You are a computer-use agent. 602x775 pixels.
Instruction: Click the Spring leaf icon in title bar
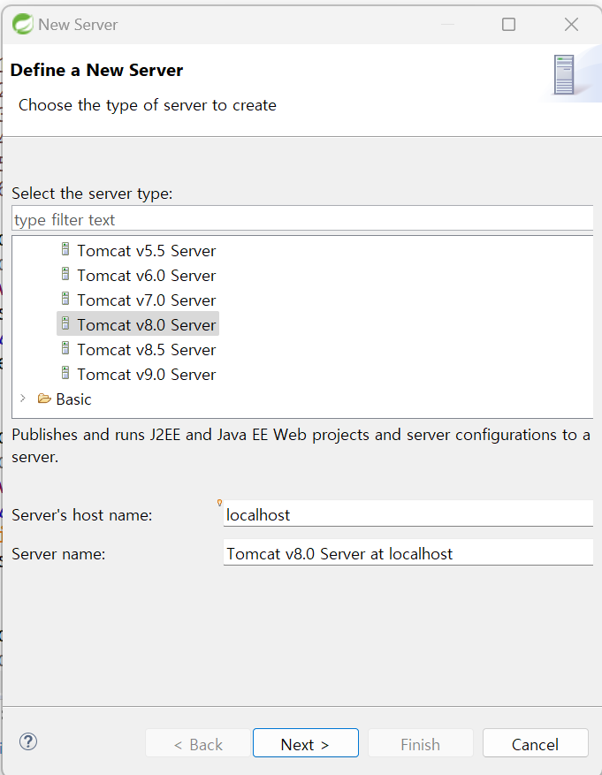click(23, 24)
